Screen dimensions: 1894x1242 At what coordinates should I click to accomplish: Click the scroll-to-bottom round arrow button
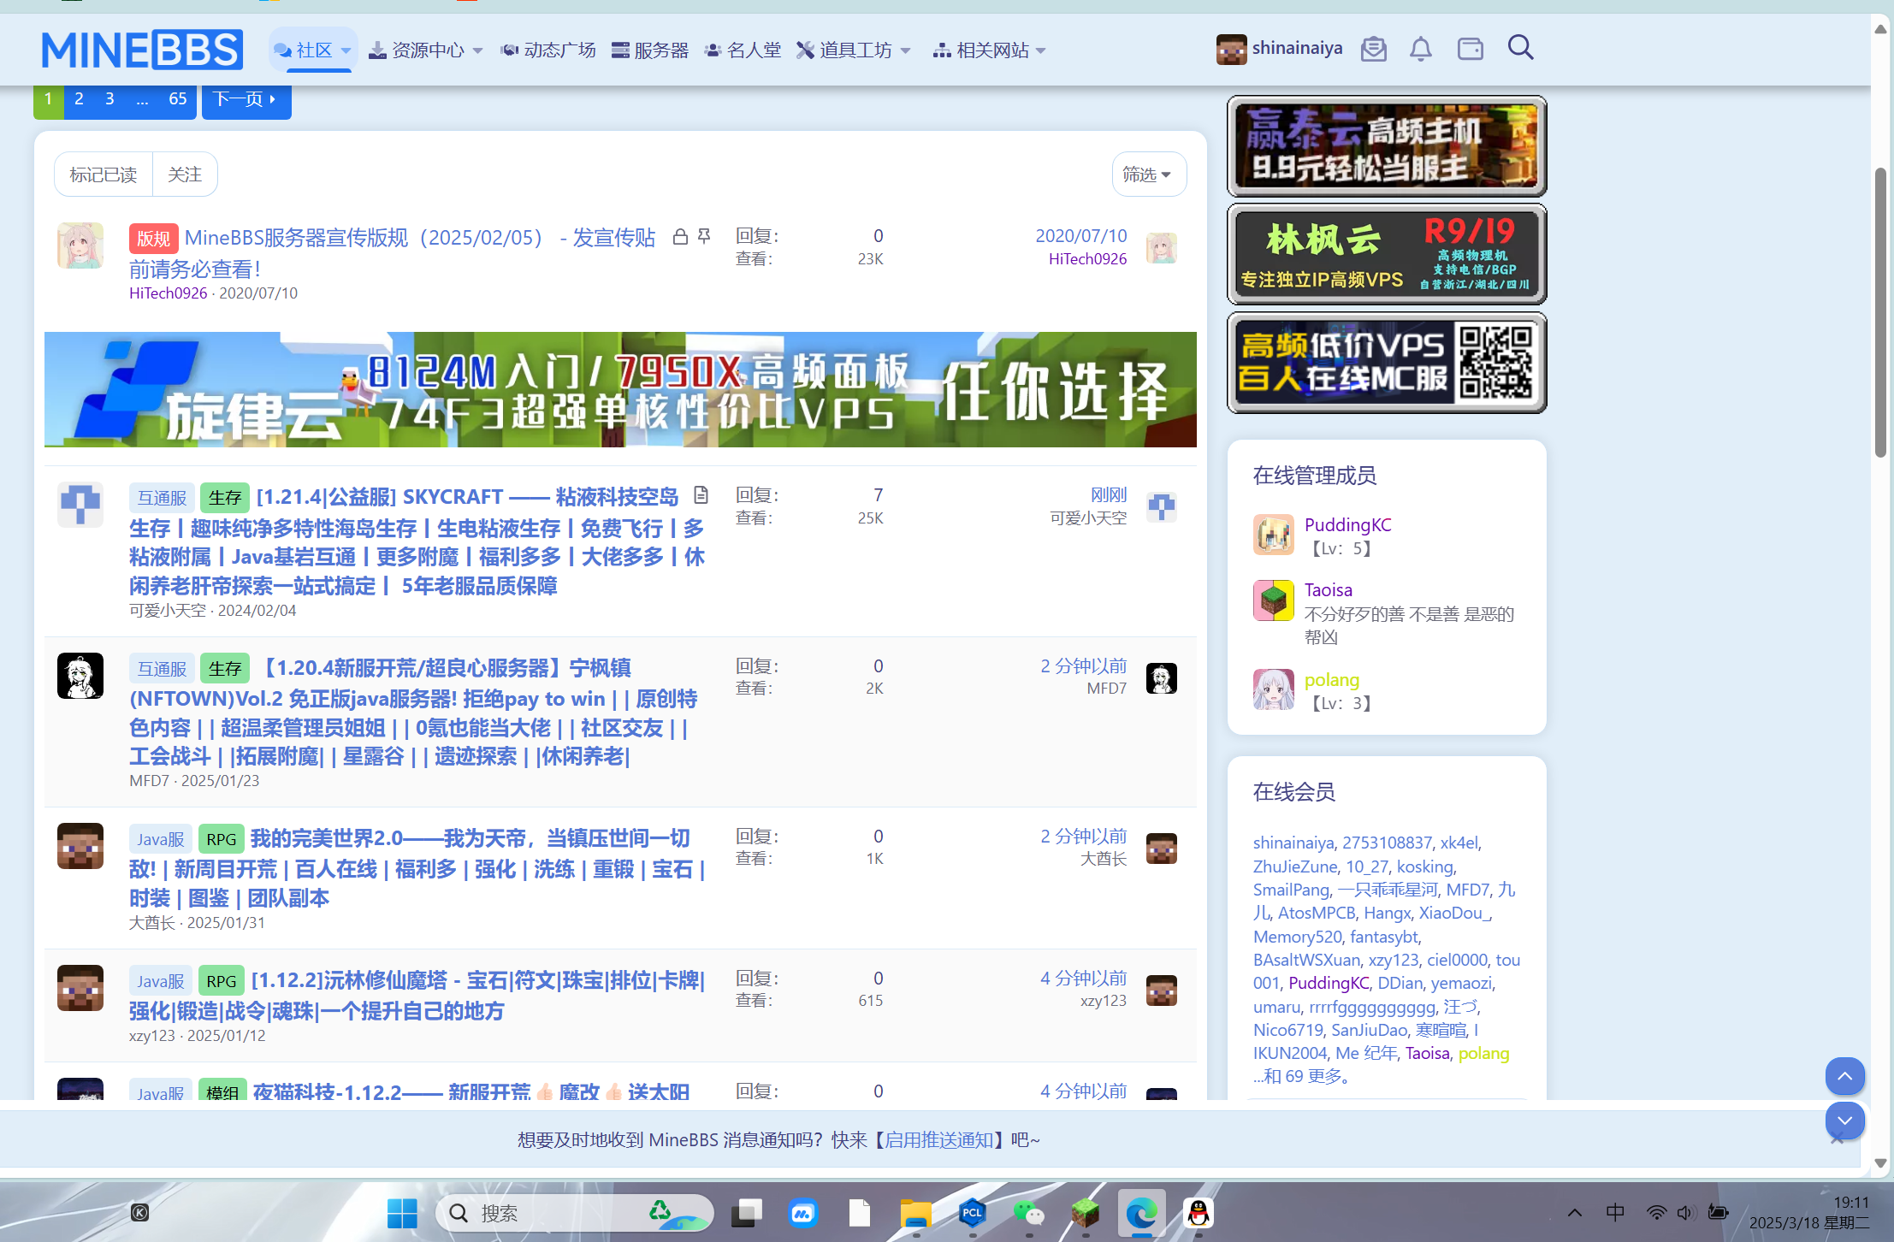[1844, 1121]
